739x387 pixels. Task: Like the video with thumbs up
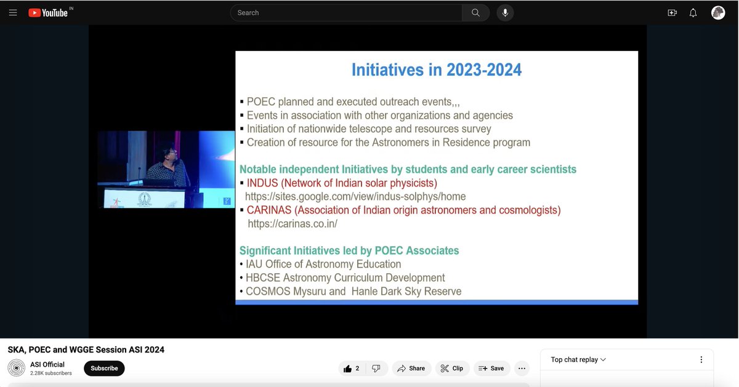click(352, 369)
